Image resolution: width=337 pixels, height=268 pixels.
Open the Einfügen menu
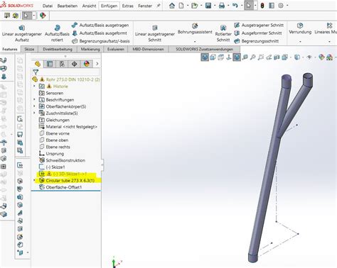pos(109,6)
